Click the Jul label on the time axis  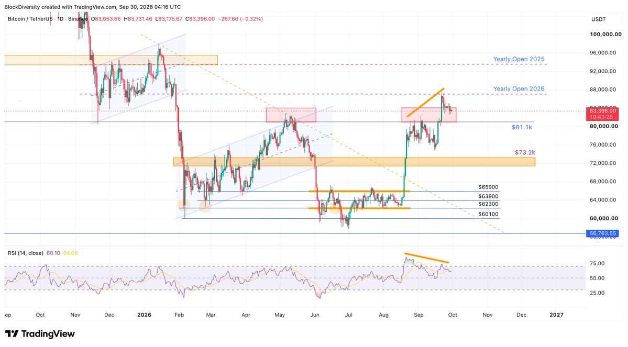349,315
